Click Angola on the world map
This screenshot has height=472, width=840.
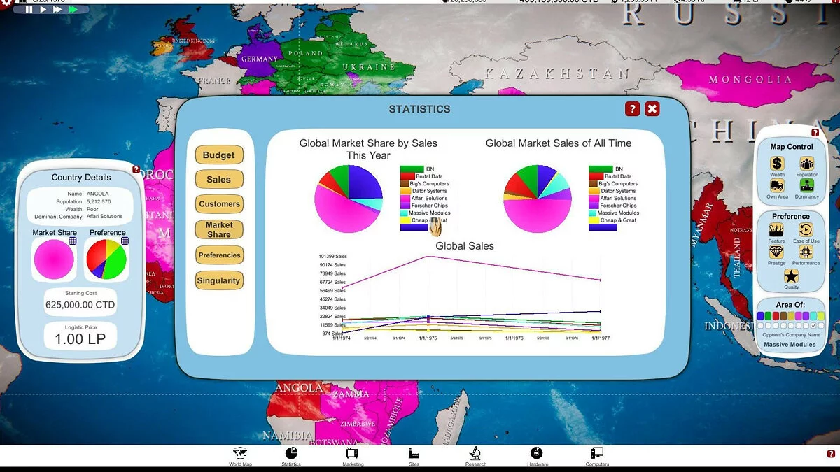coord(300,388)
